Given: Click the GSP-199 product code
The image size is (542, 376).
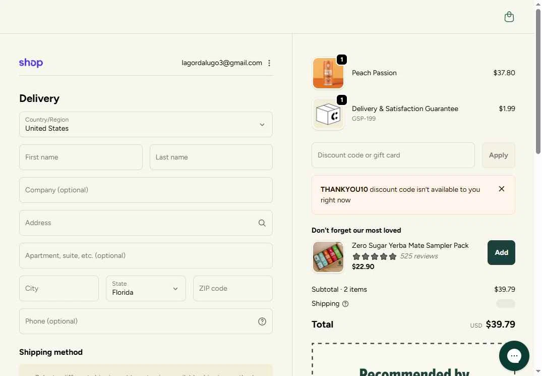Looking at the screenshot, I should tap(364, 119).
